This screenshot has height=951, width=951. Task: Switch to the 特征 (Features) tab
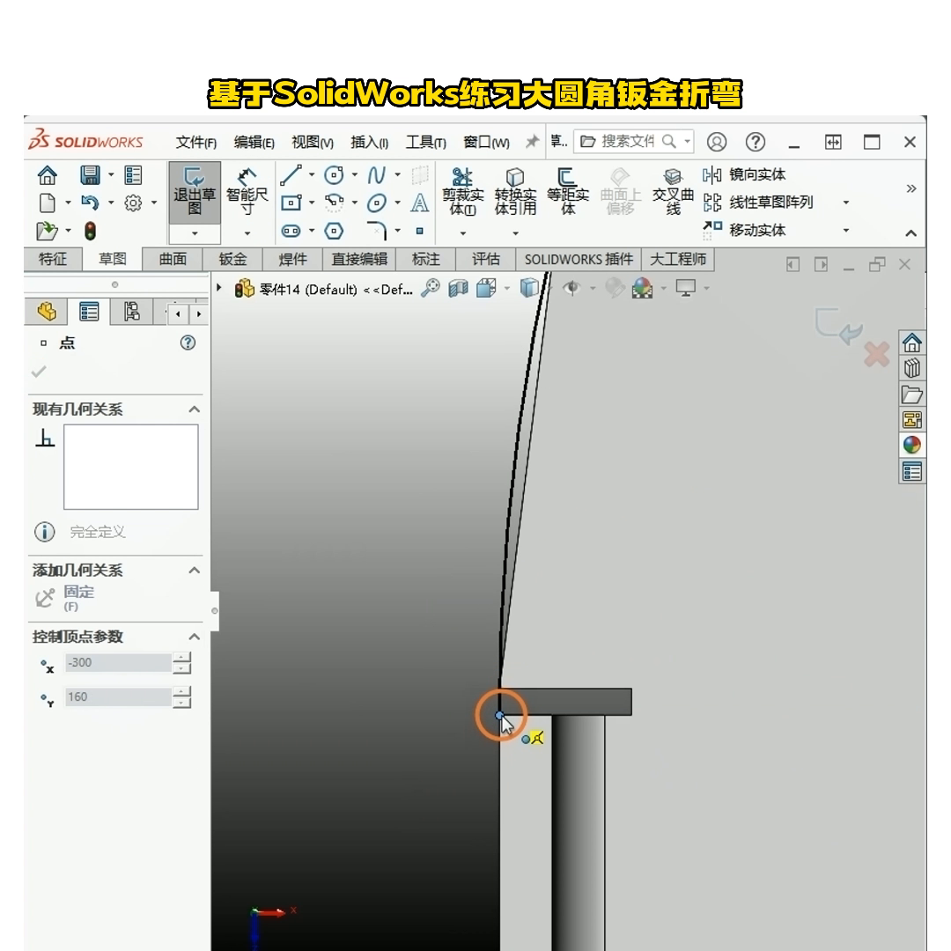[x=53, y=259]
